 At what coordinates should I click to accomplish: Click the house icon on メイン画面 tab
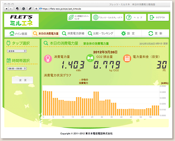(12, 33)
